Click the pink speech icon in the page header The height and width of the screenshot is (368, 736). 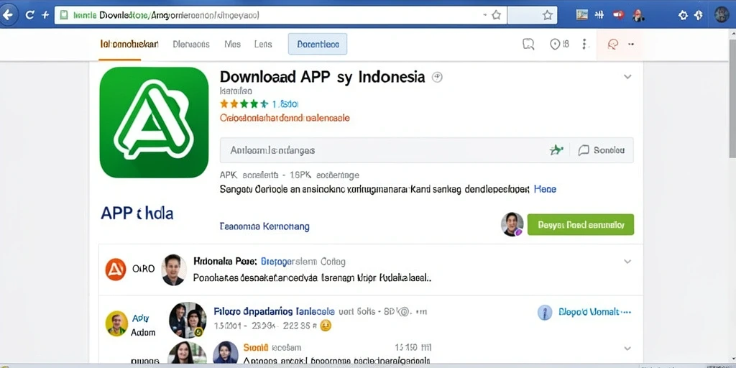point(612,44)
